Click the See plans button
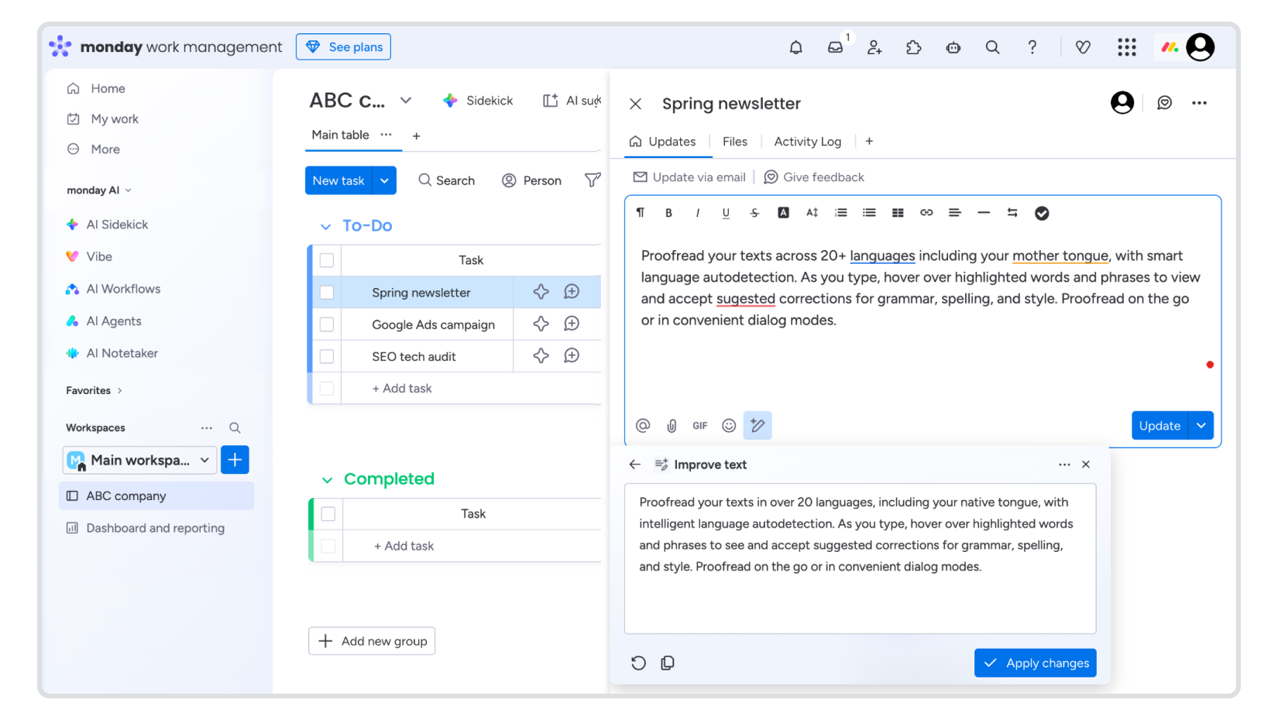 click(x=343, y=47)
